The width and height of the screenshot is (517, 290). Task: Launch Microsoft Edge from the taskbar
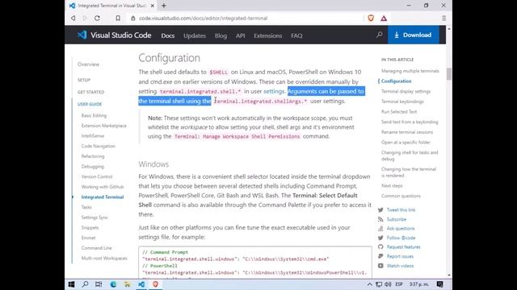(x=113, y=284)
